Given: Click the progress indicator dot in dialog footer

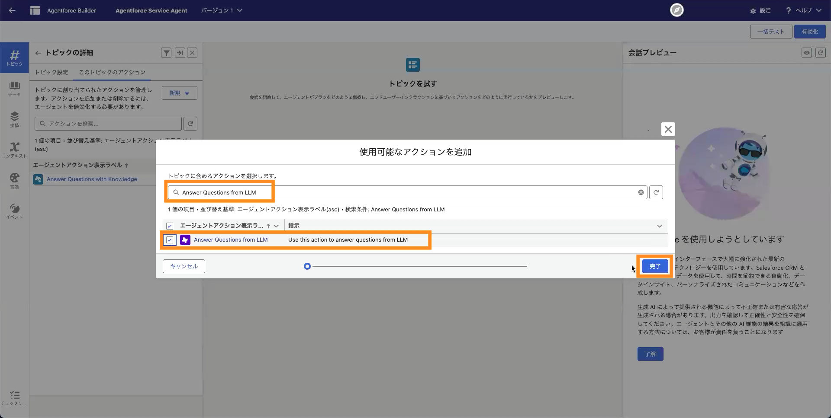Looking at the screenshot, I should tap(307, 266).
